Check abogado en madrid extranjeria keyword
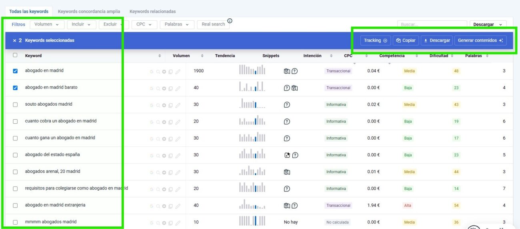Image resolution: width=520 pixels, height=229 pixels. point(15,205)
